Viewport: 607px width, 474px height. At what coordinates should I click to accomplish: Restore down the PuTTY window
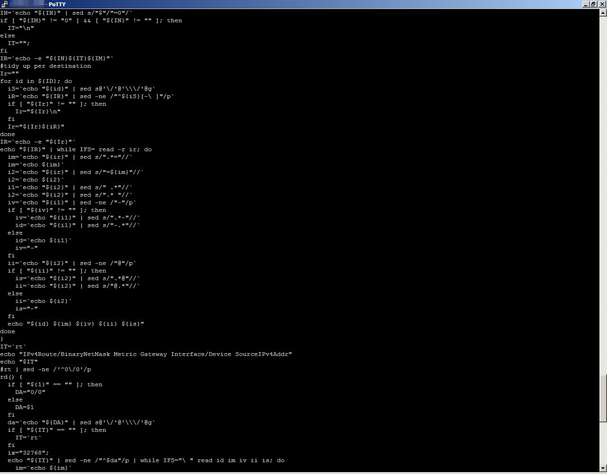(x=593, y=4)
